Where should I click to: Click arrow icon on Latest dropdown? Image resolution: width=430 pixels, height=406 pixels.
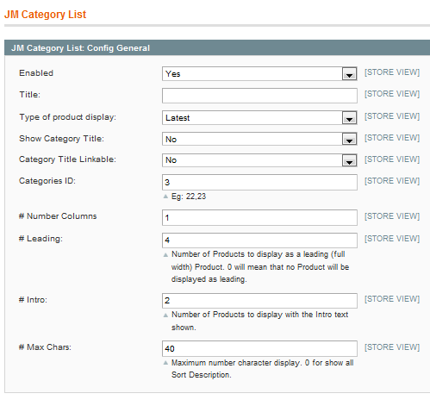(x=349, y=118)
